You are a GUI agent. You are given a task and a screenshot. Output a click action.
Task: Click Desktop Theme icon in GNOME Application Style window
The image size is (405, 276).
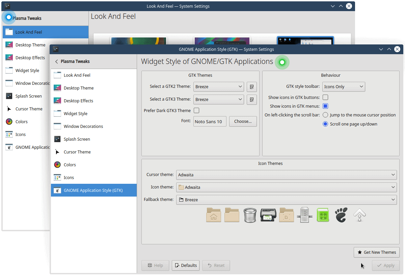pyautogui.click(x=57, y=88)
